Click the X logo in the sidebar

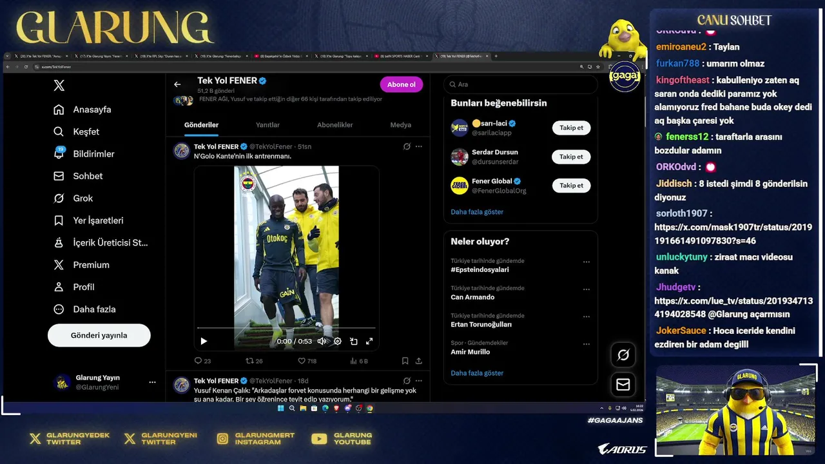[x=59, y=85]
